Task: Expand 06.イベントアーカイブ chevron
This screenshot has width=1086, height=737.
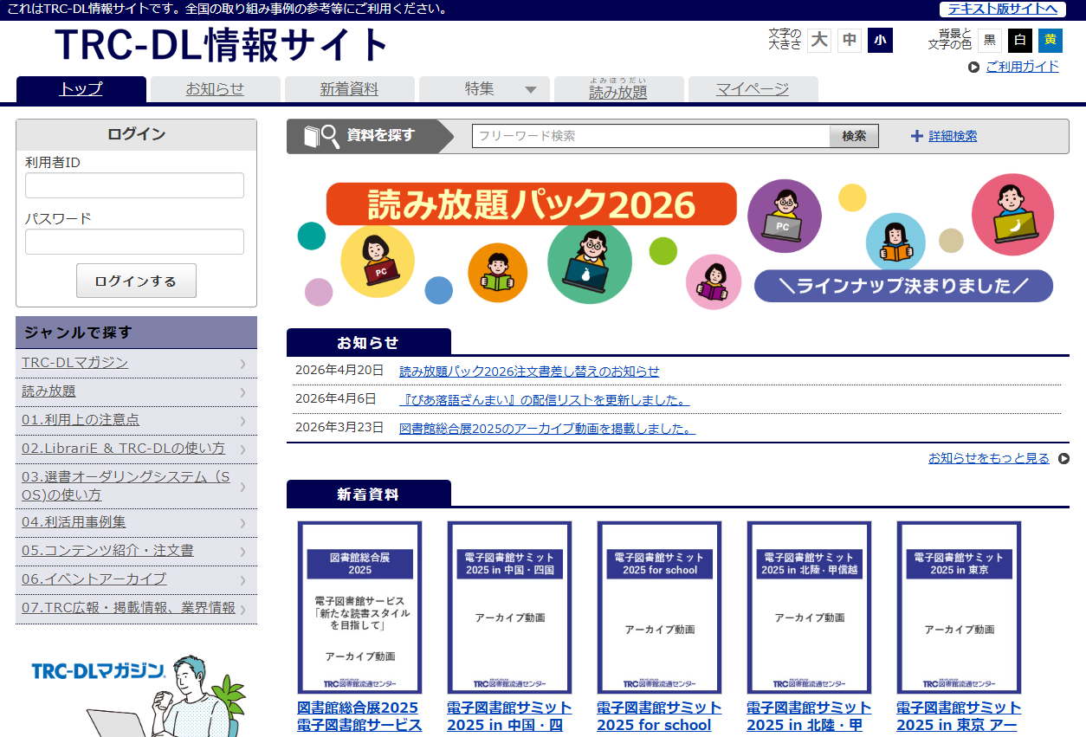Action: click(x=243, y=580)
